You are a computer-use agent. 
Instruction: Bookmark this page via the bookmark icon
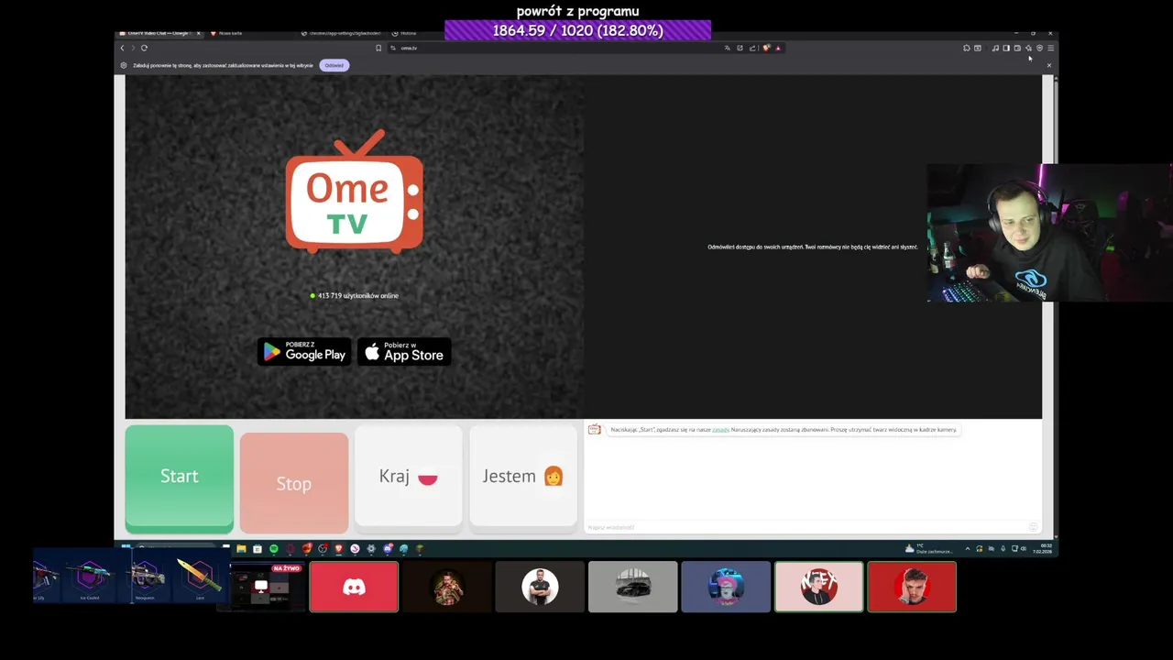pyautogui.click(x=378, y=48)
